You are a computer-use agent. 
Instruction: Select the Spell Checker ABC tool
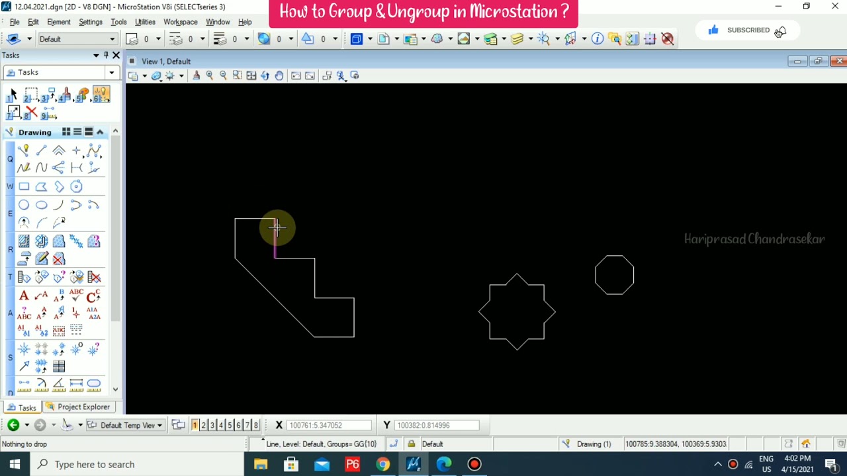click(x=76, y=296)
